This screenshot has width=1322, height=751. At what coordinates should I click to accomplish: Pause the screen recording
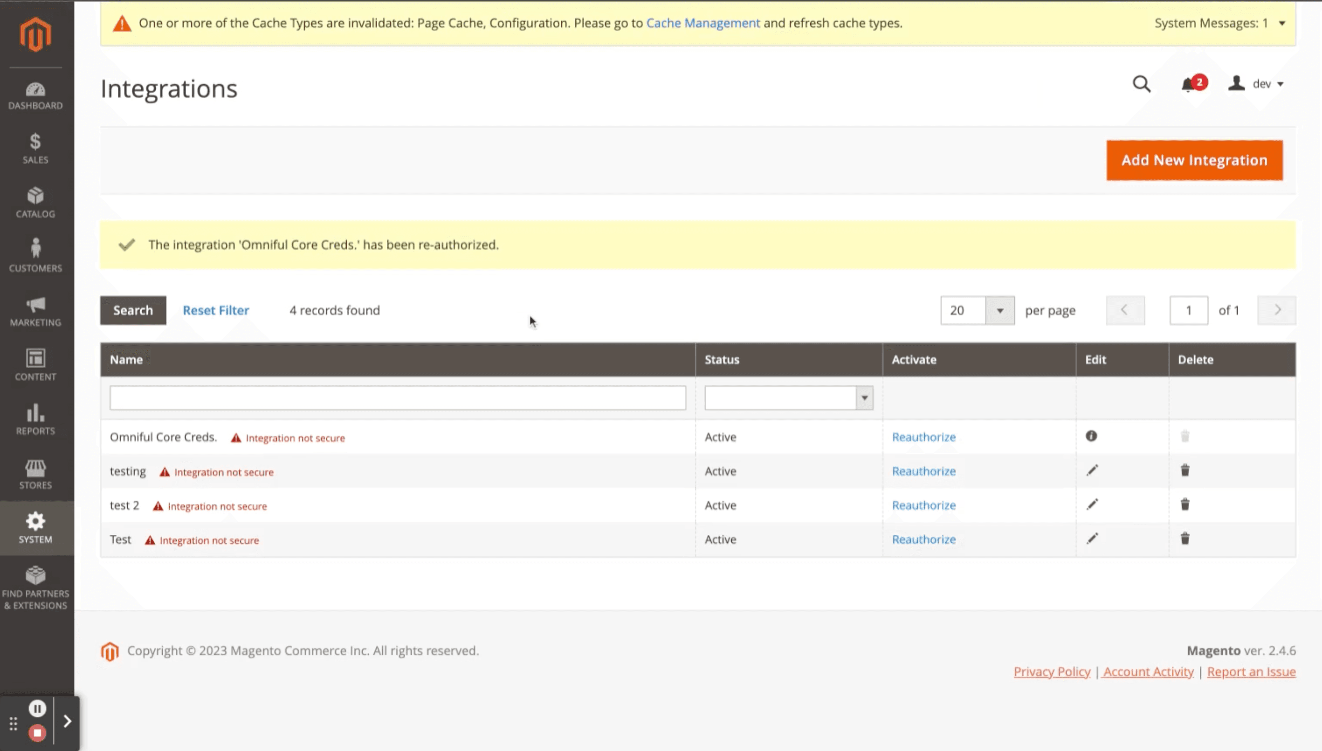tap(37, 709)
